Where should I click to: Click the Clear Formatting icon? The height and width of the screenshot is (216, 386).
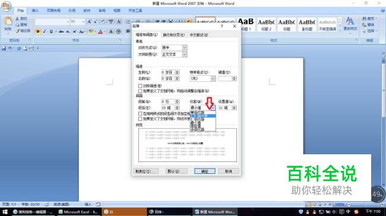103,22
